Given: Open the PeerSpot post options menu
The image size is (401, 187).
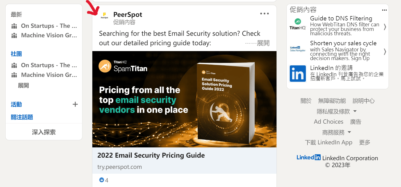Looking at the screenshot, I should point(265,14).
